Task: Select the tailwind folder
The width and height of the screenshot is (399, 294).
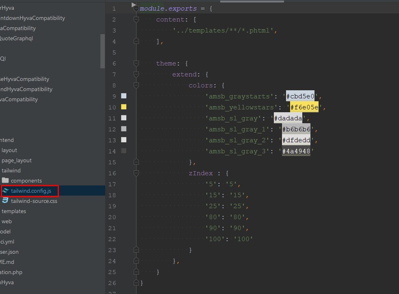Action: [11, 170]
